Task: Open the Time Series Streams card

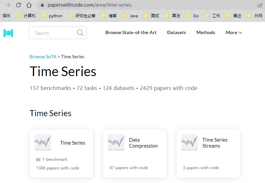Action: [208, 153]
